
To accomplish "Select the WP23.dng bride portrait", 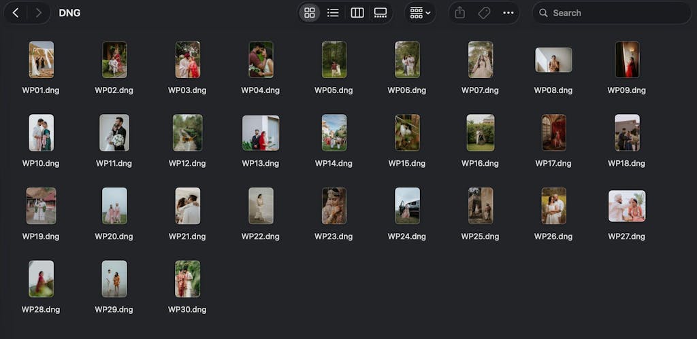I will (x=334, y=206).
